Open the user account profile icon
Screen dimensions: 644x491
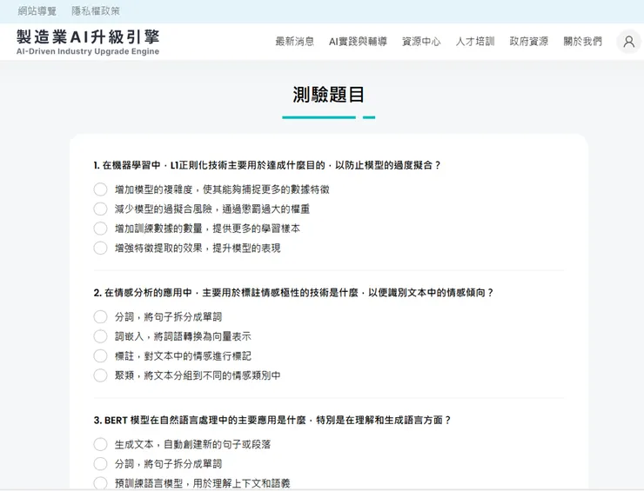(x=629, y=42)
